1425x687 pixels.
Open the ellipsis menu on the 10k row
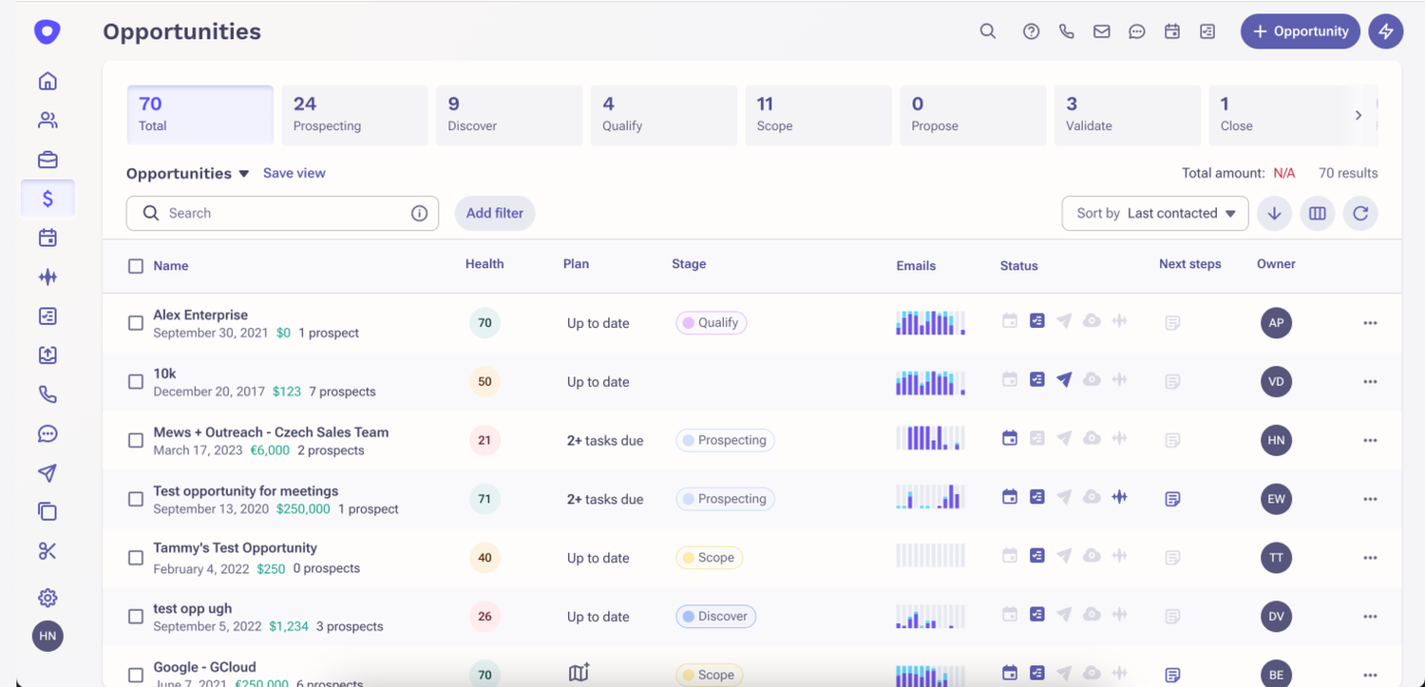[x=1370, y=381]
